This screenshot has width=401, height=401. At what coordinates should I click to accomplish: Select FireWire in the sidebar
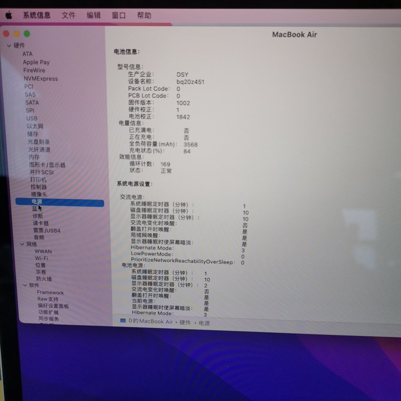[x=34, y=70]
